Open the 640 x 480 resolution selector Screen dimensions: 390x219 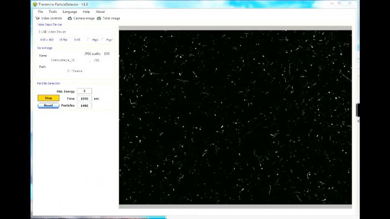pyautogui.click(x=47, y=39)
